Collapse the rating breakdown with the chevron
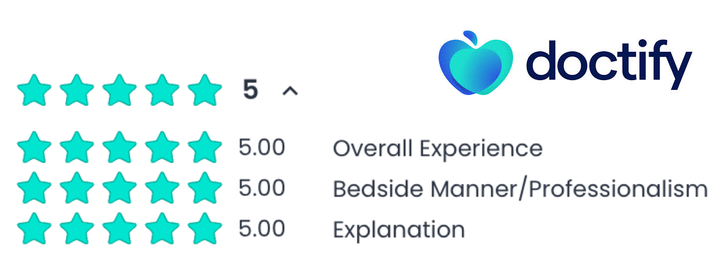 (x=290, y=91)
